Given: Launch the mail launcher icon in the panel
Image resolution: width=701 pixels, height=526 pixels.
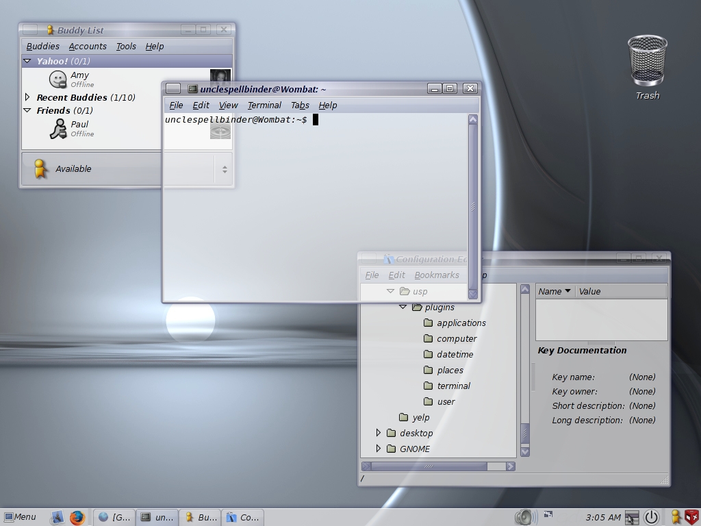Looking at the screenshot, I should 58,517.
